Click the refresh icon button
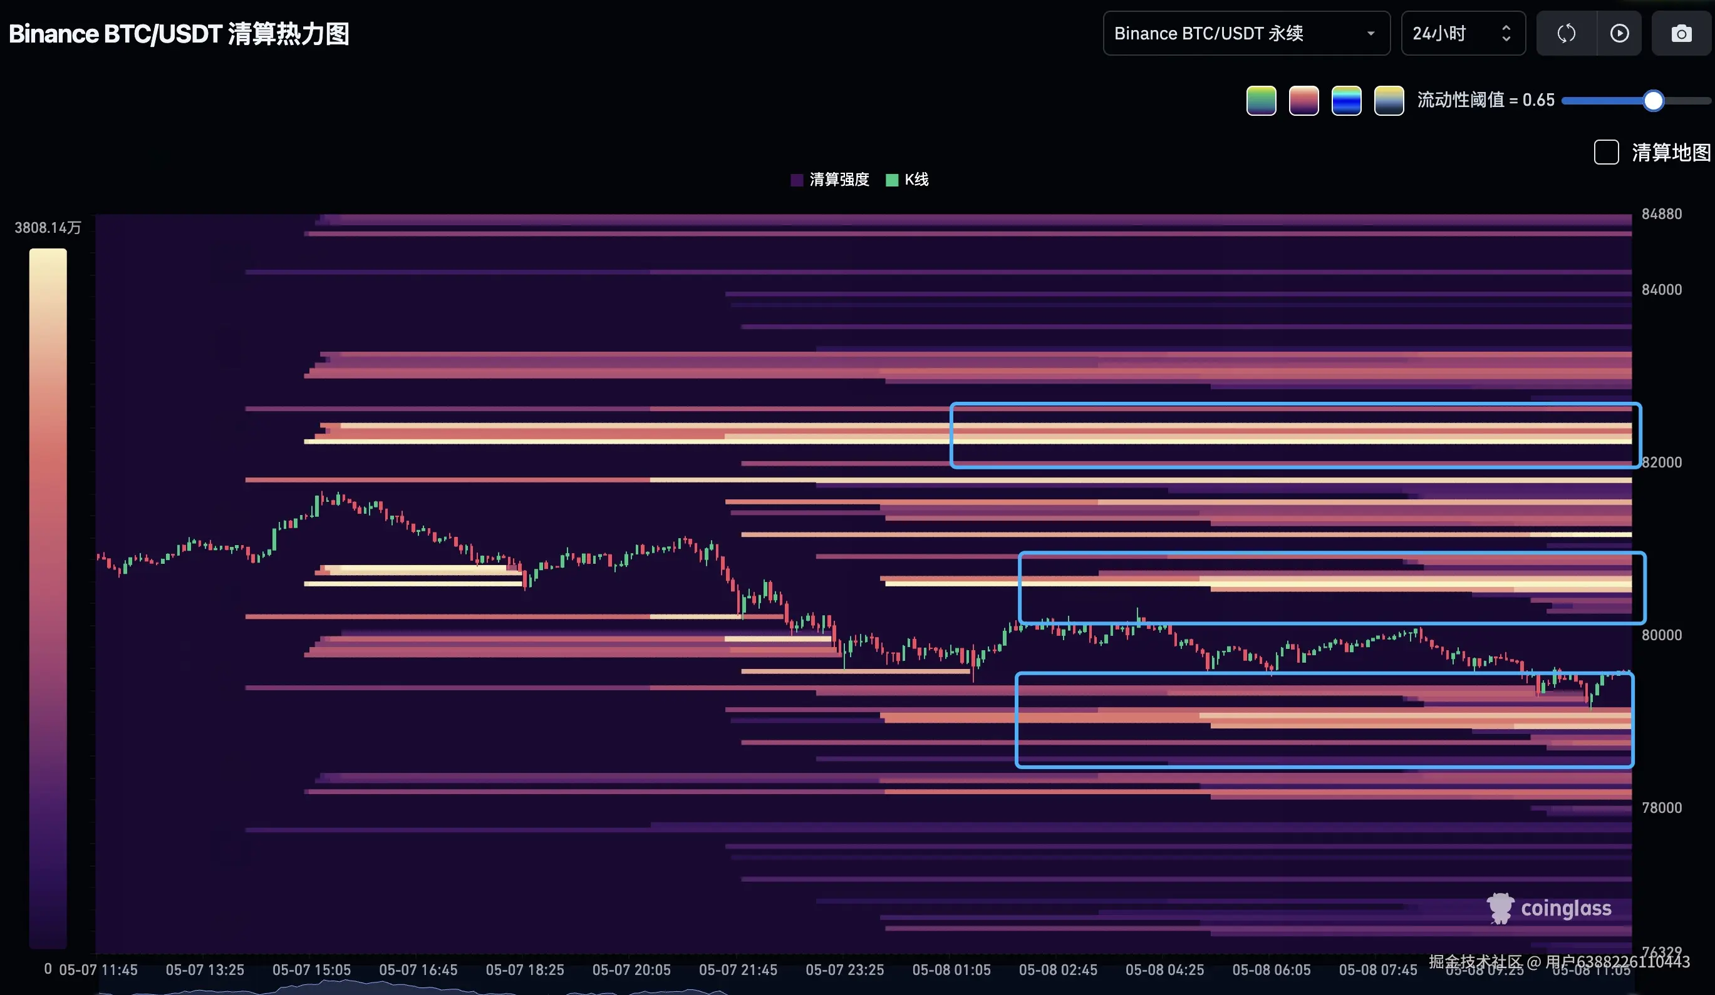This screenshot has height=995, width=1715. tap(1567, 33)
